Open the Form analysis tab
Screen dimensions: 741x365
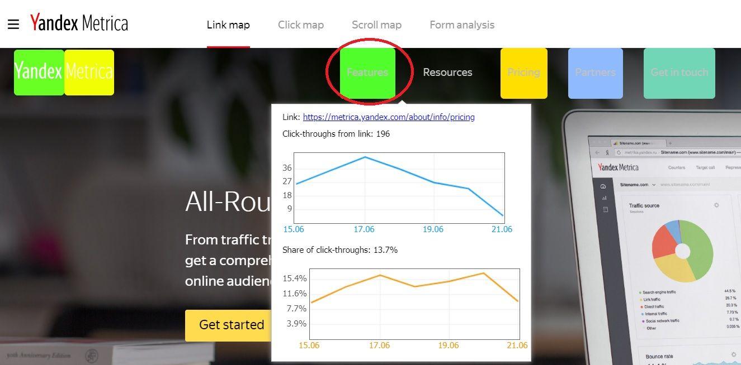coord(462,25)
